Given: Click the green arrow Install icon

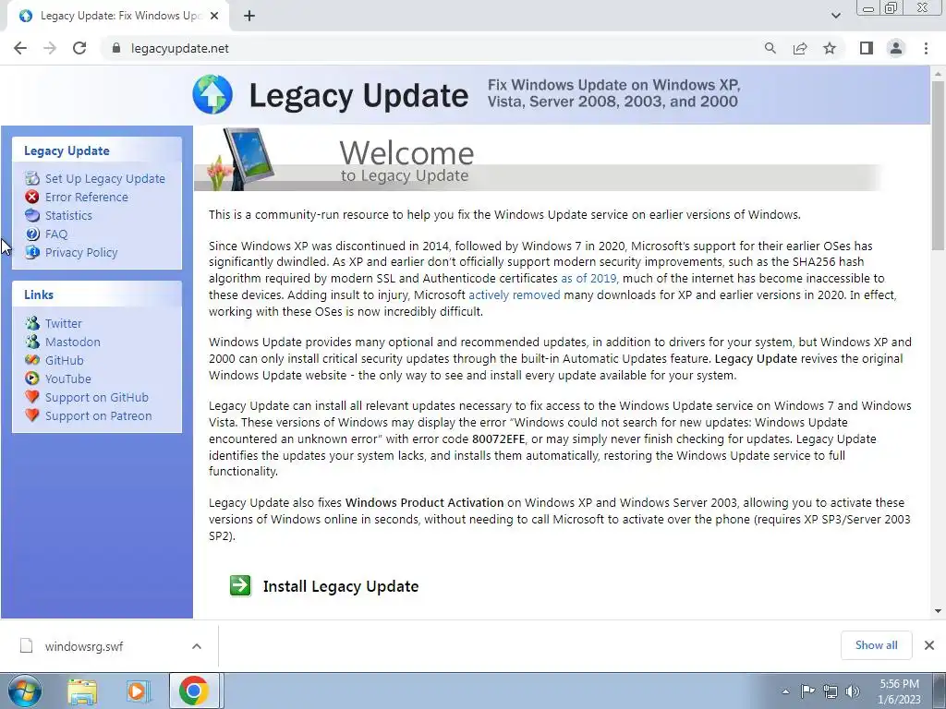Looking at the screenshot, I should pos(240,585).
